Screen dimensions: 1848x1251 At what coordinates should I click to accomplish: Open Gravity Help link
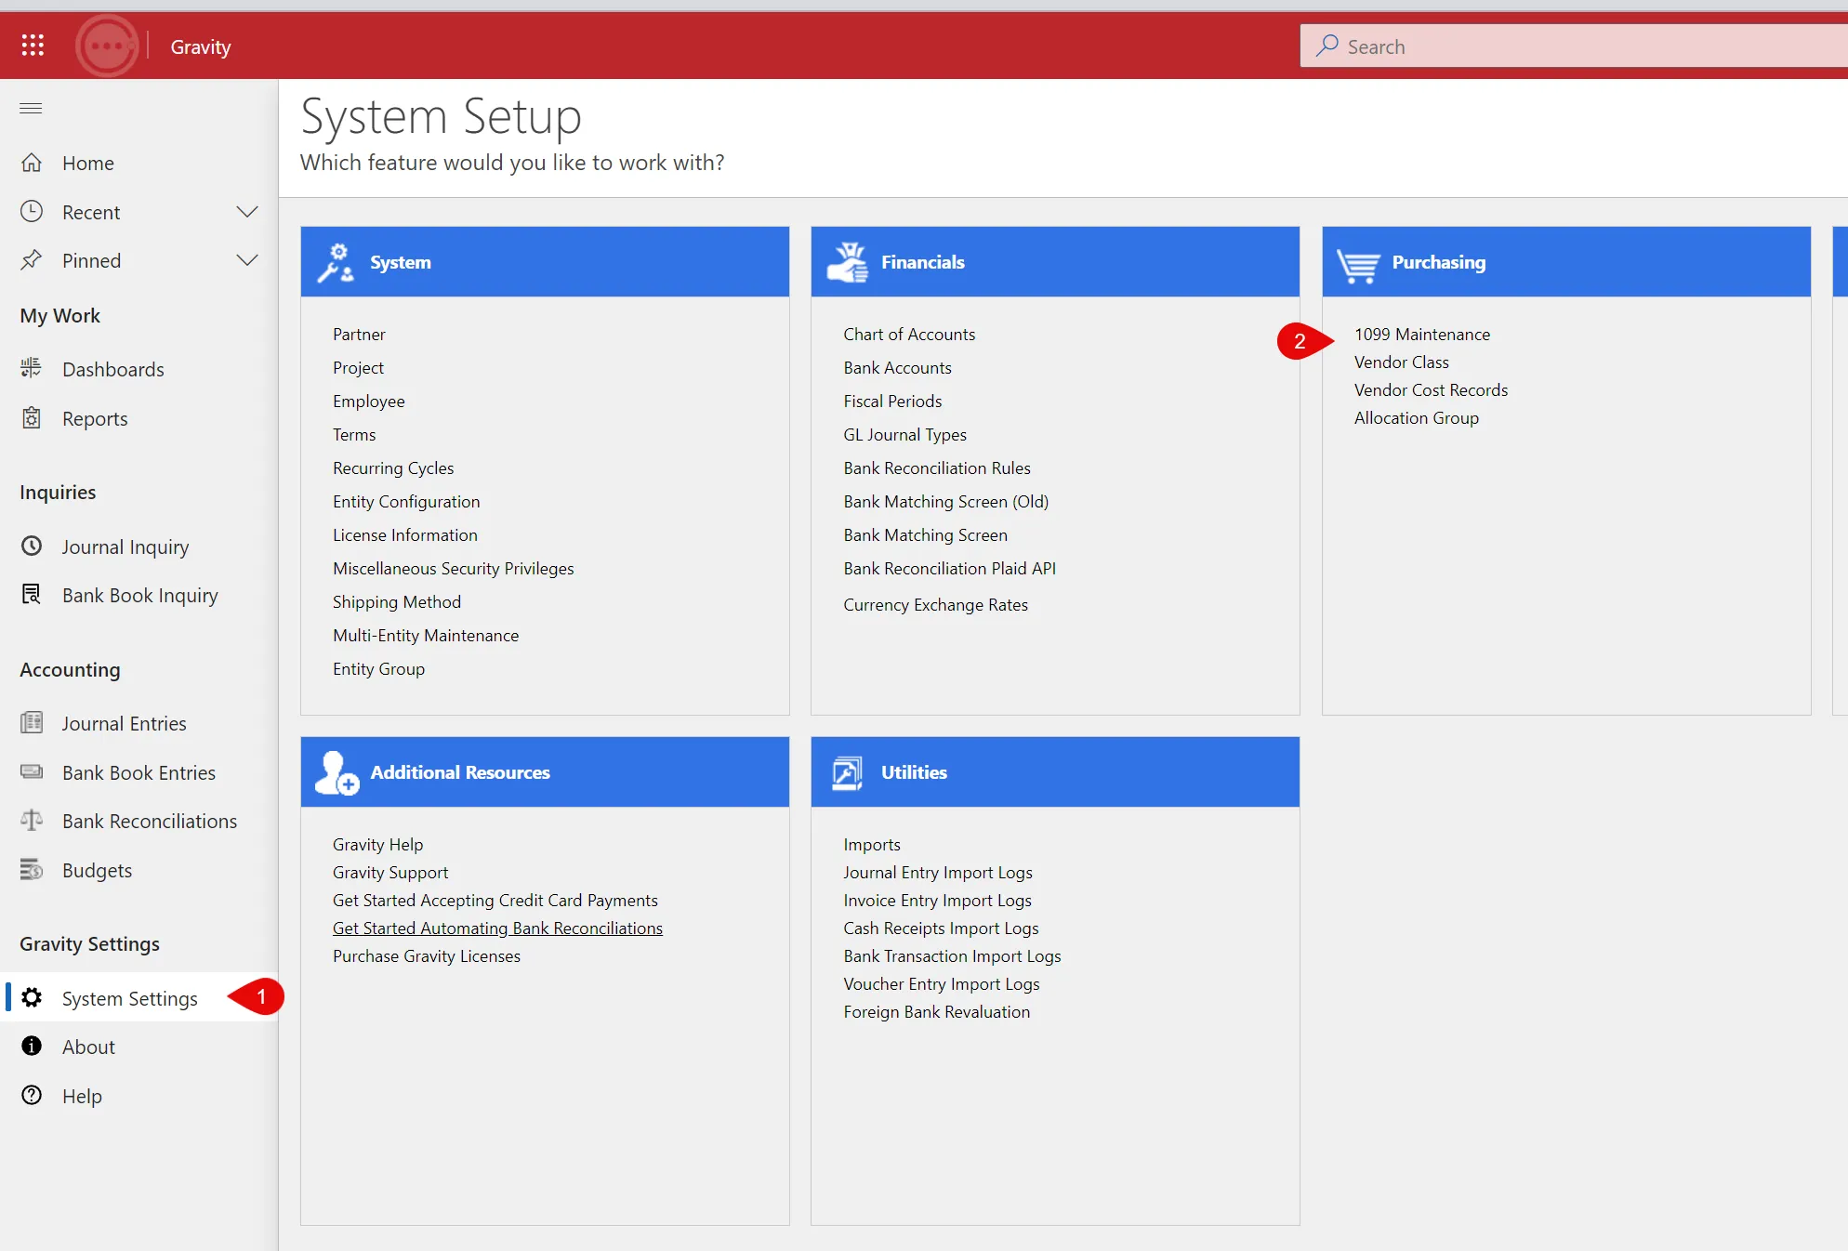click(377, 844)
